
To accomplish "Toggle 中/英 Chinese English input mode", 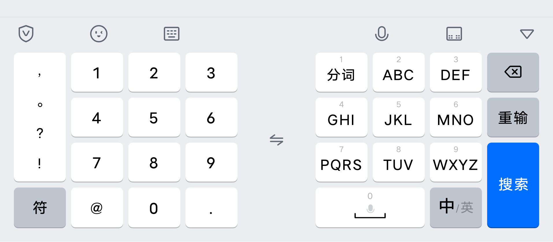I will pyautogui.click(x=456, y=207).
